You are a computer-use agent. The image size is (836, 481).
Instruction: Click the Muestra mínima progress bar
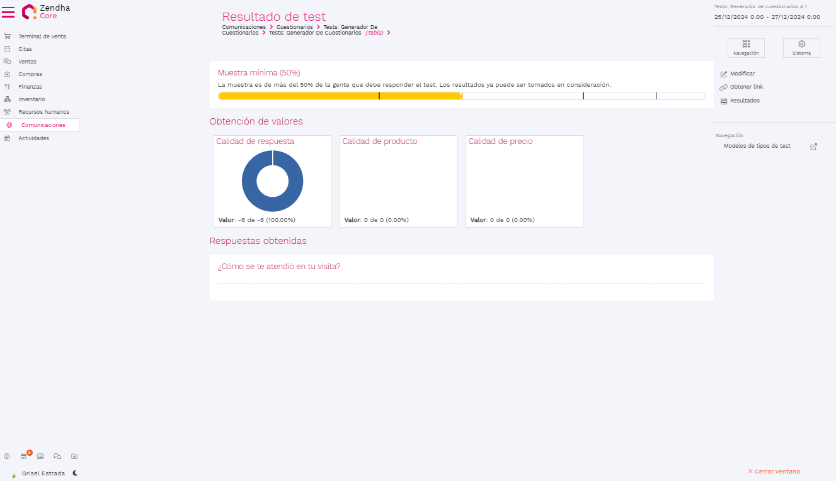(461, 96)
